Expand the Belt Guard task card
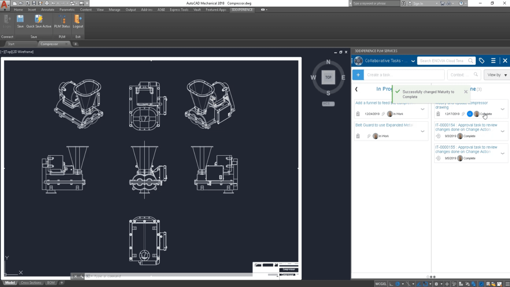The height and width of the screenshot is (287, 510). [x=423, y=131]
